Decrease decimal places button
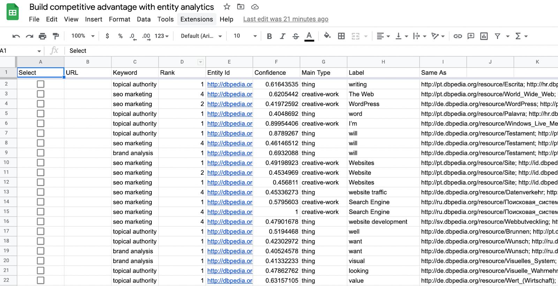Screen dimensions: 558x286 click(x=133, y=36)
